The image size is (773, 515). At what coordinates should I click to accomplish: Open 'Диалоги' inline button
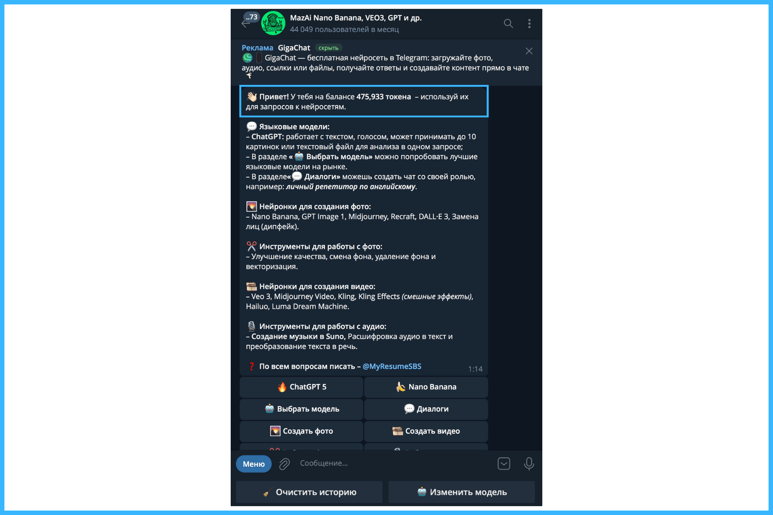[426, 409]
